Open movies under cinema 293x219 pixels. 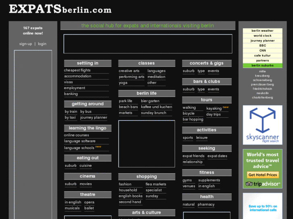(85, 184)
